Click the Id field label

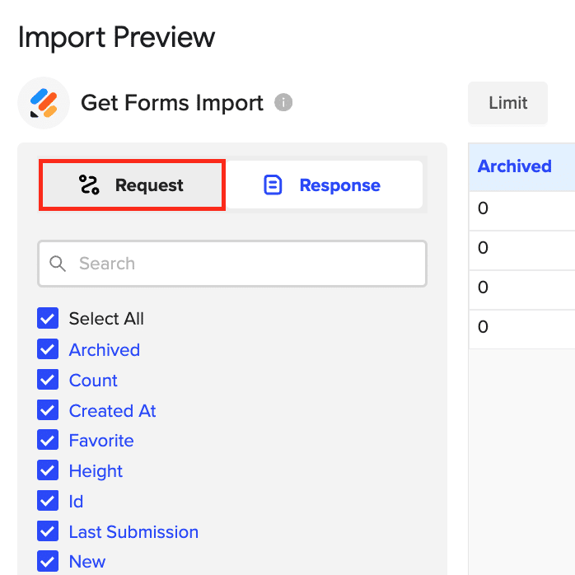point(77,501)
